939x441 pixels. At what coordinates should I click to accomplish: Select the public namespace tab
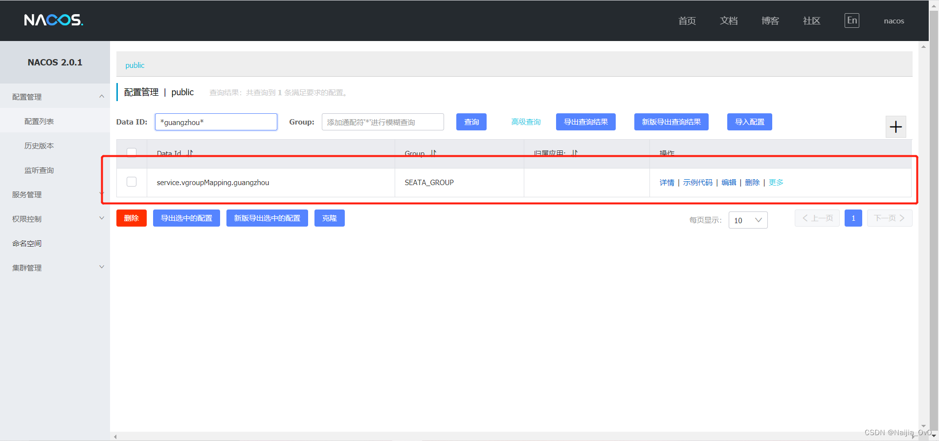134,65
